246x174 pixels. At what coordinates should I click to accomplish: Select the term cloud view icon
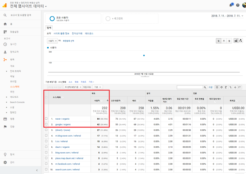click(x=235, y=87)
